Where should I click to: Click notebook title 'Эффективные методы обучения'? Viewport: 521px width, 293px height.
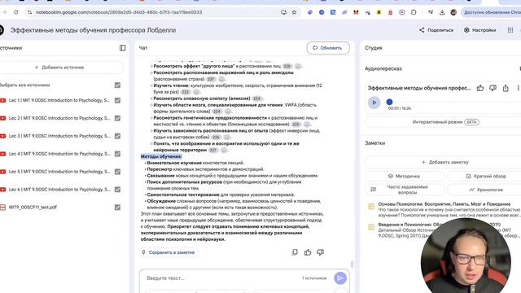pyautogui.click(x=93, y=30)
